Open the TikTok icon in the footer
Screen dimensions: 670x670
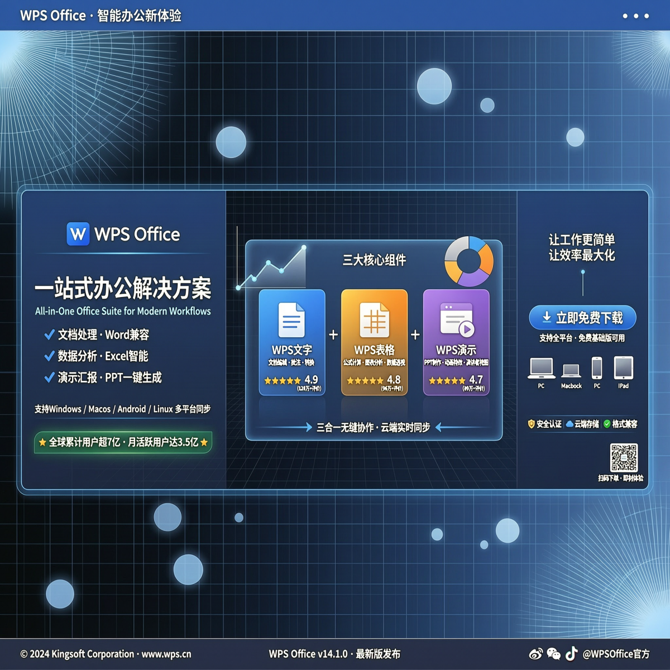tap(571, 653)
